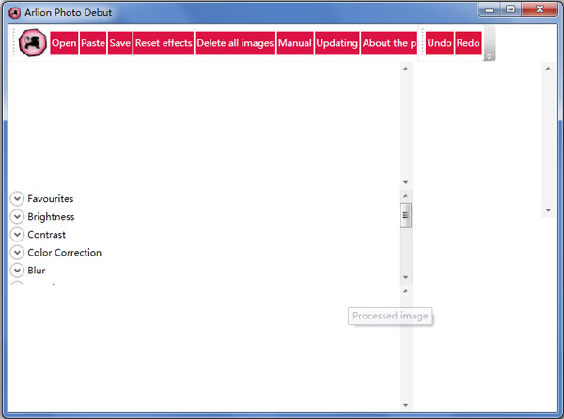The height and width of the screenshot is (419, 564).
Task: Click the Paste toolbar button
Action: (93, 43)
